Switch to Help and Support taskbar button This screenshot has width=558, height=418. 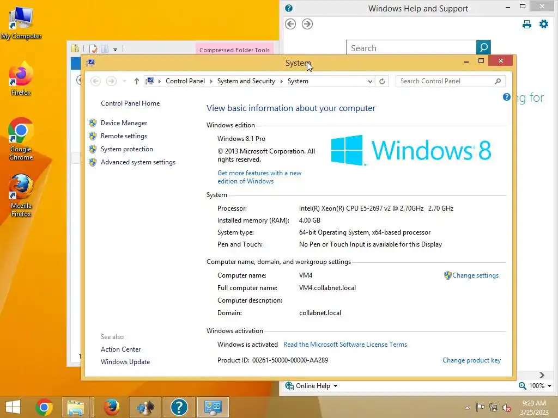[179, 407]
